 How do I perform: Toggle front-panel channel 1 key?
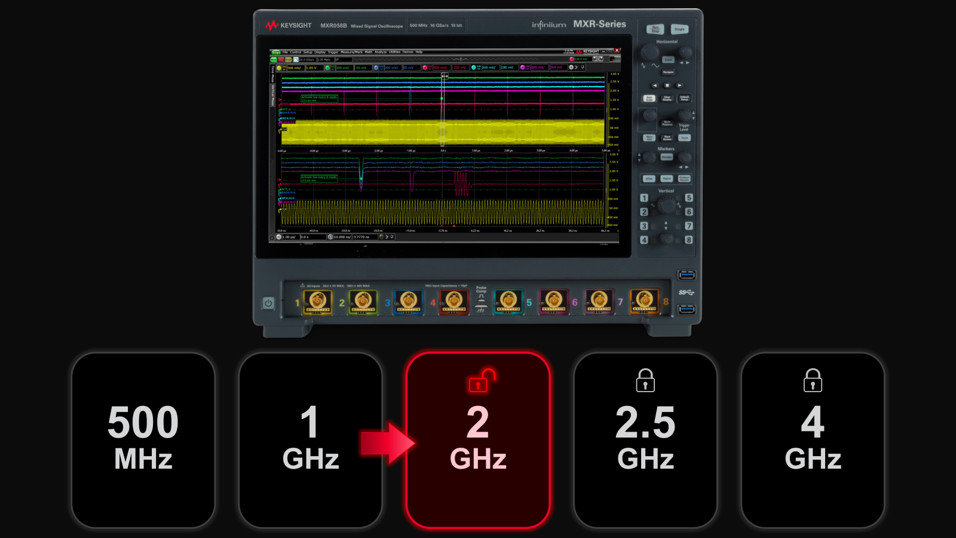[x=644, y=197]
